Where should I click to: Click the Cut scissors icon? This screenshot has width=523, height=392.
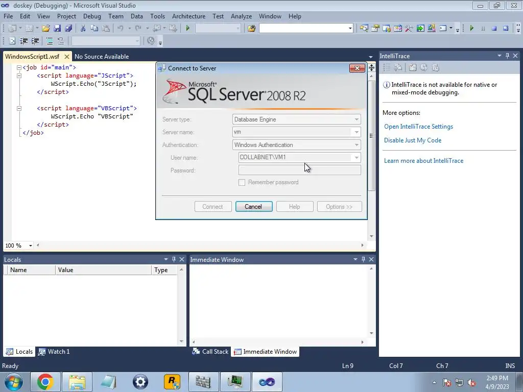point(83,29)
